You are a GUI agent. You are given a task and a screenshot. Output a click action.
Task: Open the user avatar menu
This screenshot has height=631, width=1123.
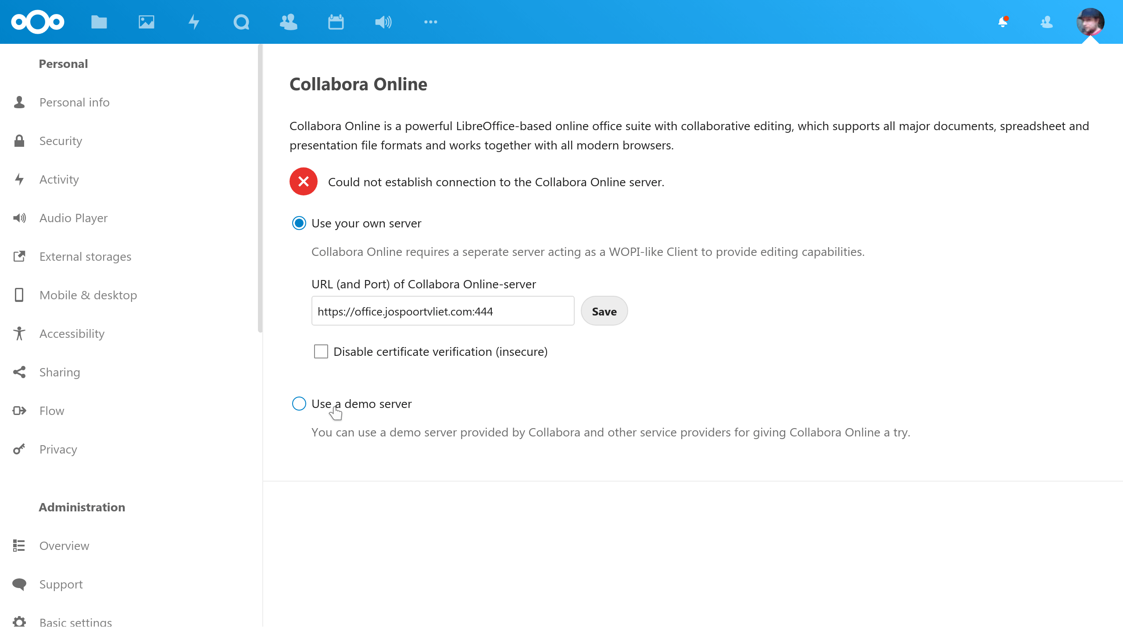[x=1091, y=22]
